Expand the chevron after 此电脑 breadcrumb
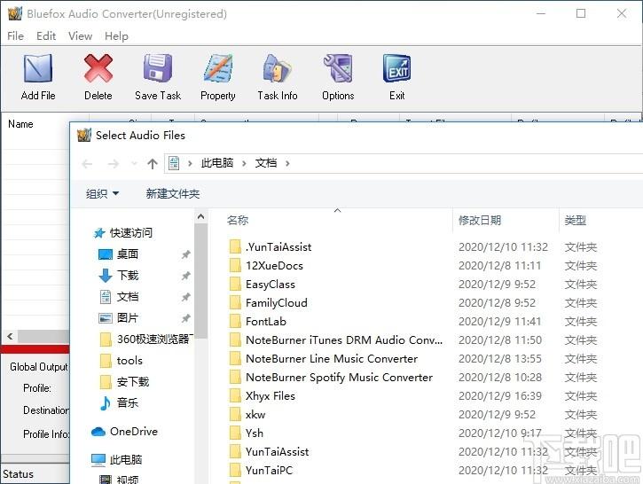 pyautogui.click(x=244, y=163)
